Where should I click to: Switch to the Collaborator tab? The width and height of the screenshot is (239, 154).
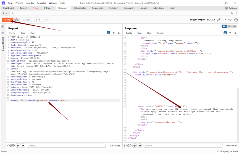click(x=80, y=8)
